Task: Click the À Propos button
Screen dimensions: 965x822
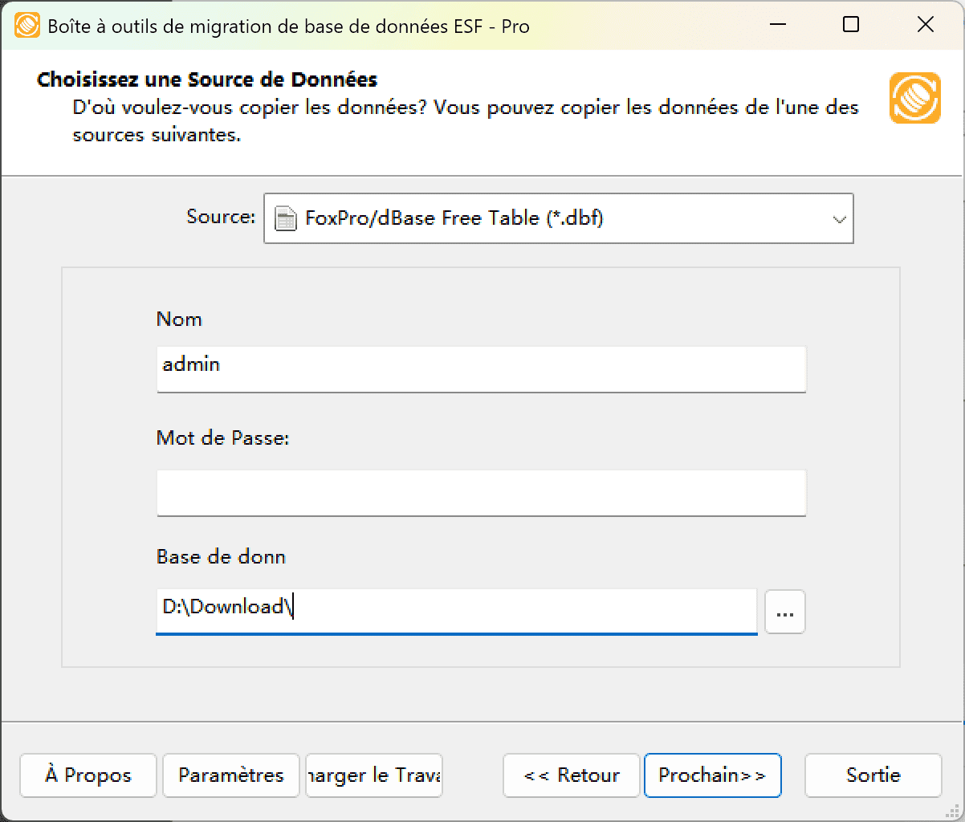Action: pos(88,775)
